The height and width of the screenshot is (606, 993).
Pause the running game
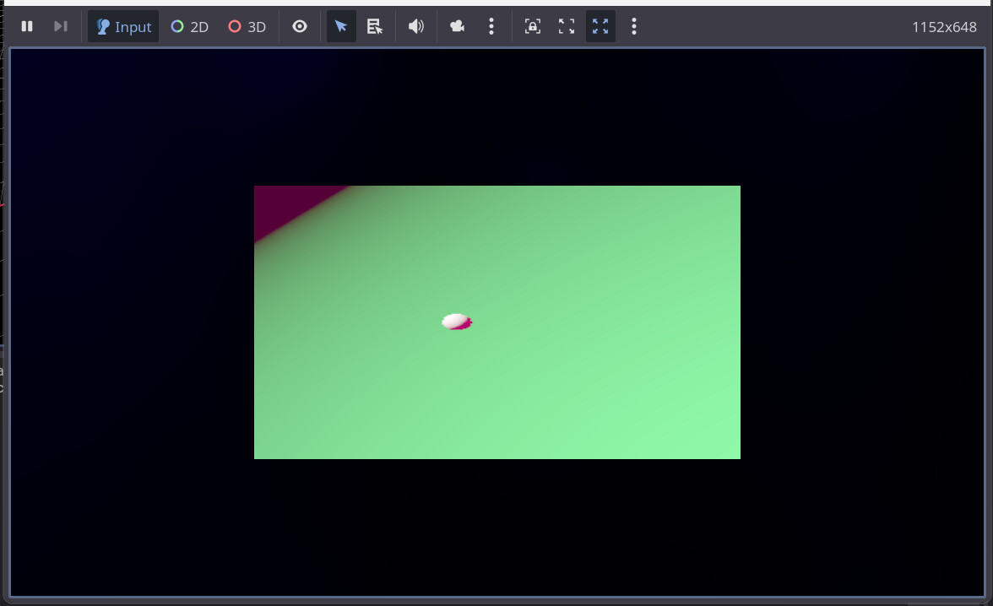27,26
